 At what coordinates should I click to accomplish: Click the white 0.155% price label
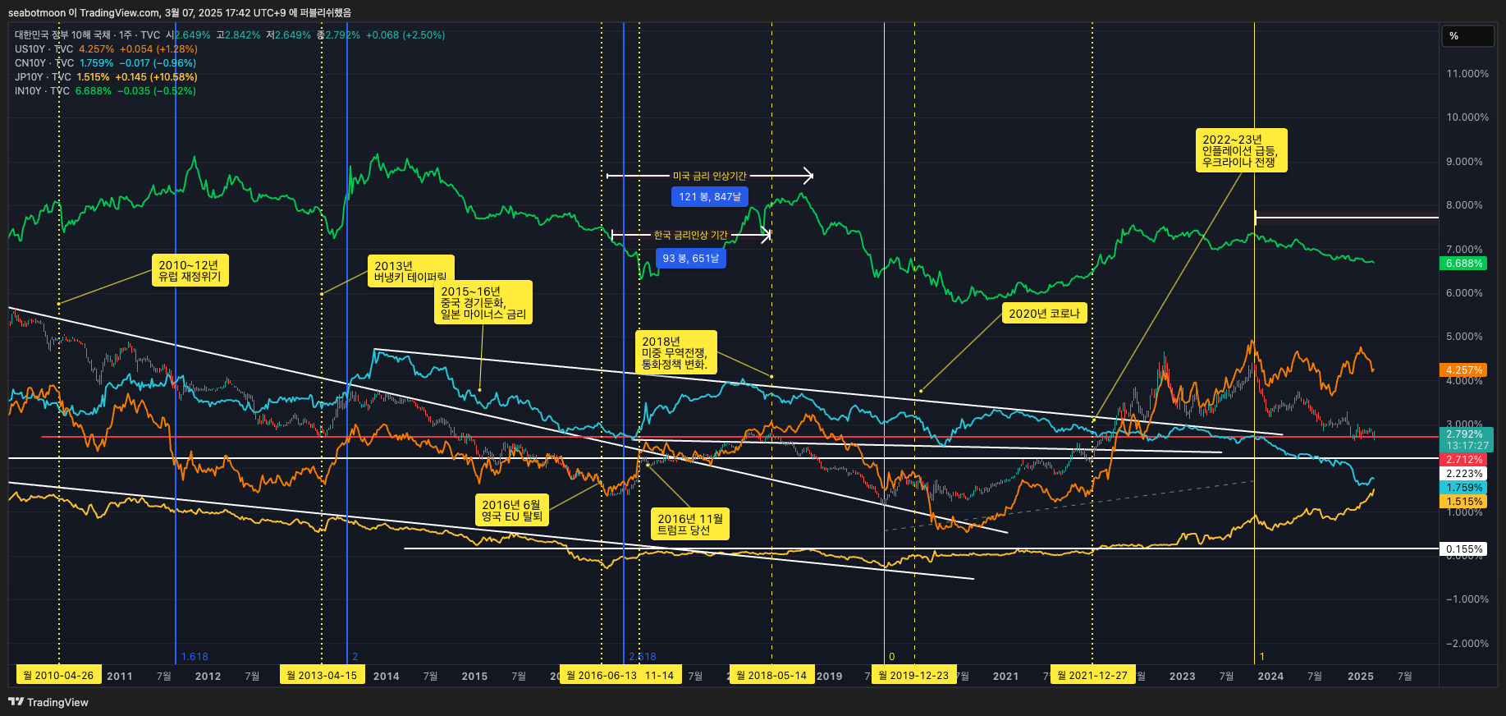point(1464,549)
